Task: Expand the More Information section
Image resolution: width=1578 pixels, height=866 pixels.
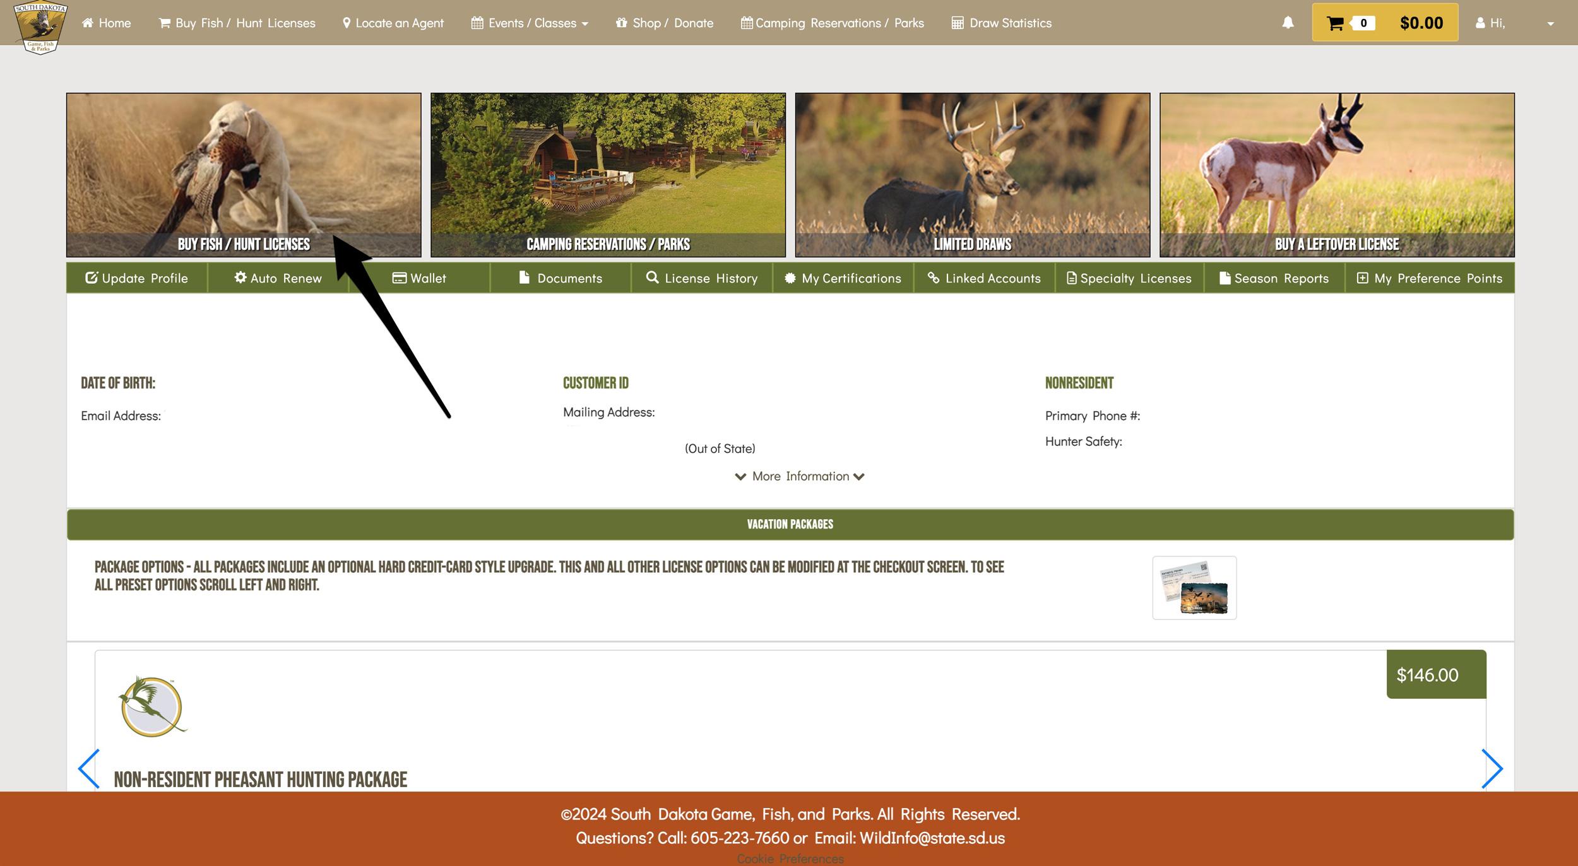Action: point(799,476)
